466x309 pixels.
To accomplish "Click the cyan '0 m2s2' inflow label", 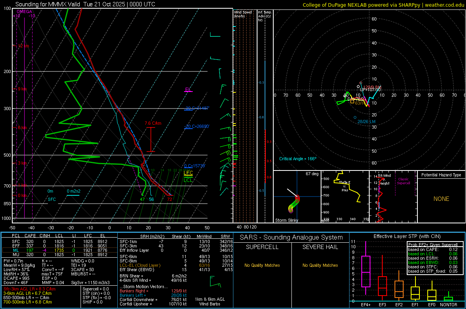I will click(73, 191).
